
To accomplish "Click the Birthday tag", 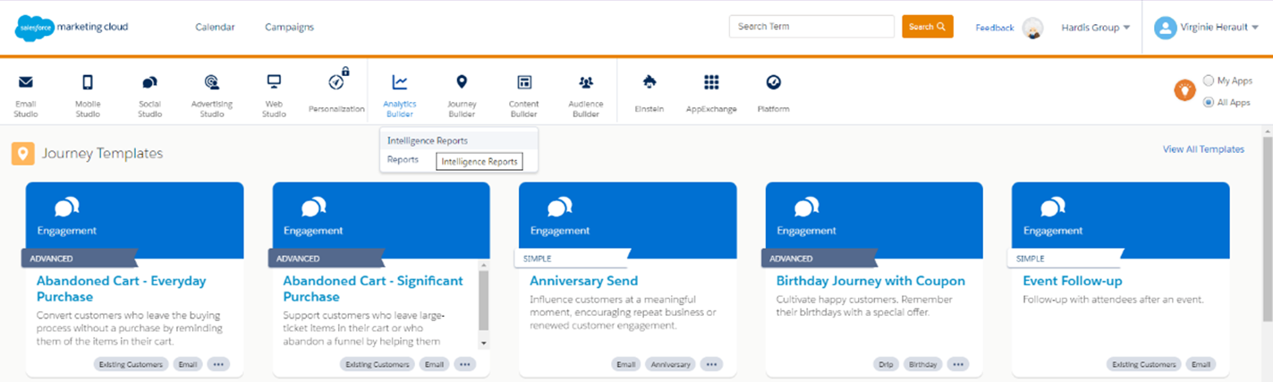I will click(x=923, y=365).
